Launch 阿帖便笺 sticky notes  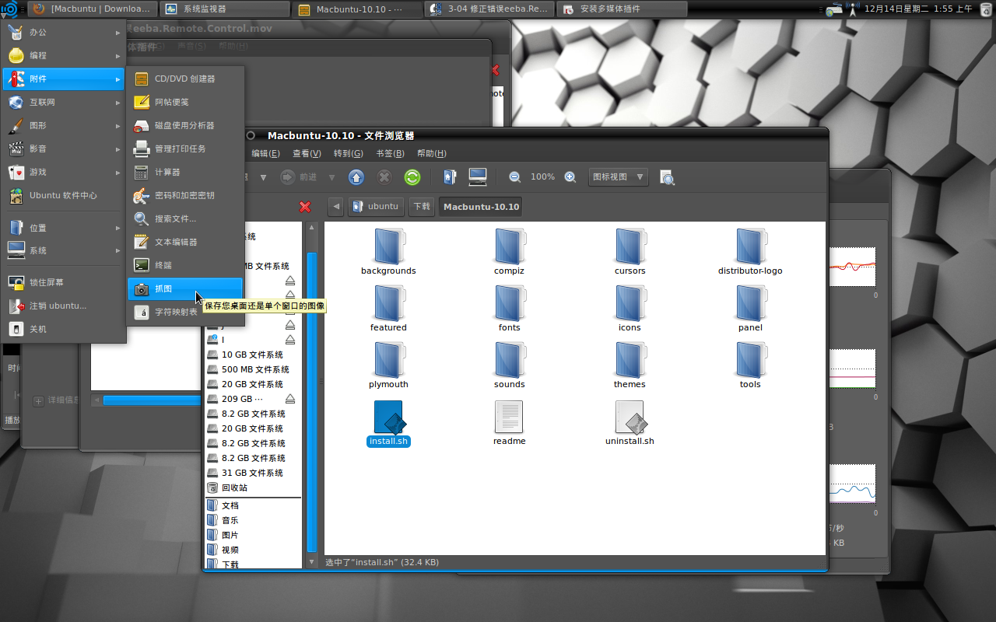pyautogui.click(x=185, y=102)
